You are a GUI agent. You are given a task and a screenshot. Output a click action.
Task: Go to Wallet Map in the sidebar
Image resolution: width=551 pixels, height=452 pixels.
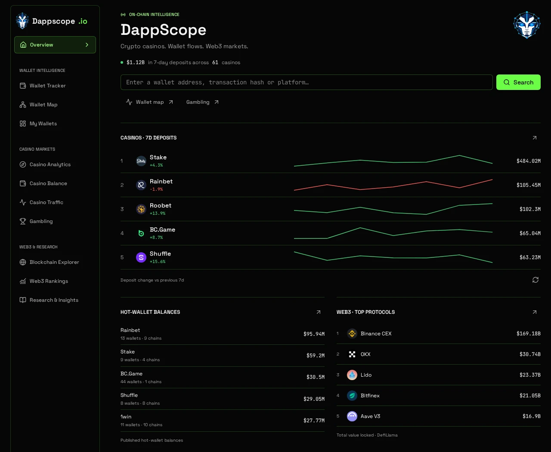(x=55, y=105)
